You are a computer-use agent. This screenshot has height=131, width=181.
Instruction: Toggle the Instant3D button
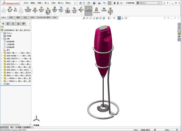tap(88, 11)
